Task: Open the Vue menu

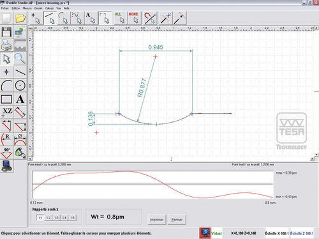Action: pos(59,8)
